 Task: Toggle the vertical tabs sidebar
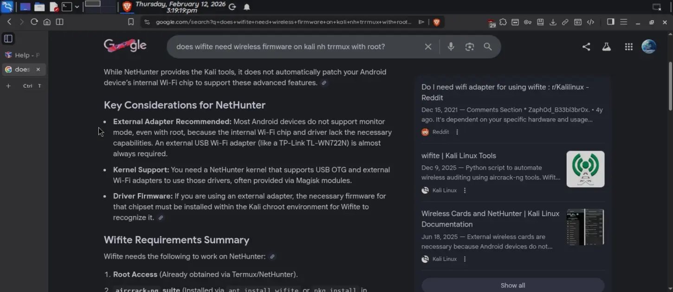8,38
